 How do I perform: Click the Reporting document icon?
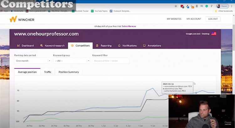coord(97,45)
